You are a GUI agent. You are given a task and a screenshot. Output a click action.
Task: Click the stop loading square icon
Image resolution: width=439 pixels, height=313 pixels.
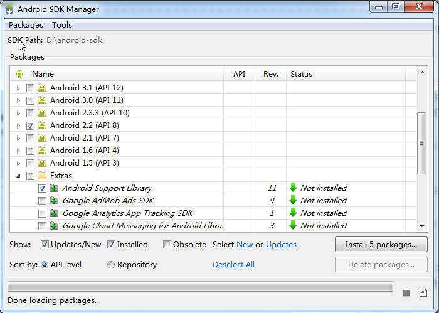pos(406,293)
